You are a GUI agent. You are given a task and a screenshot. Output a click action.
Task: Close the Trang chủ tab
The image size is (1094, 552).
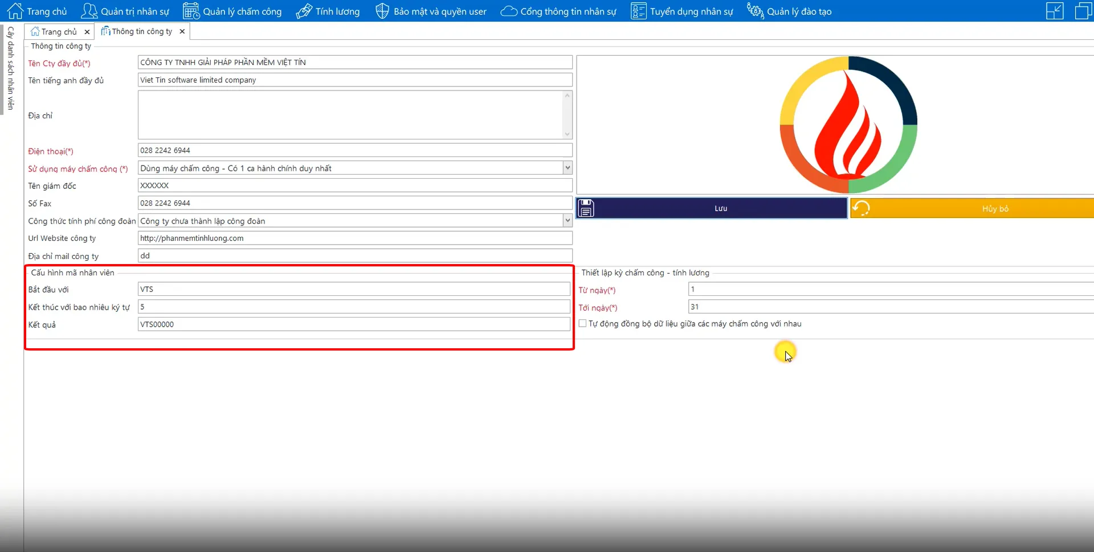click(x=87, y=32)
